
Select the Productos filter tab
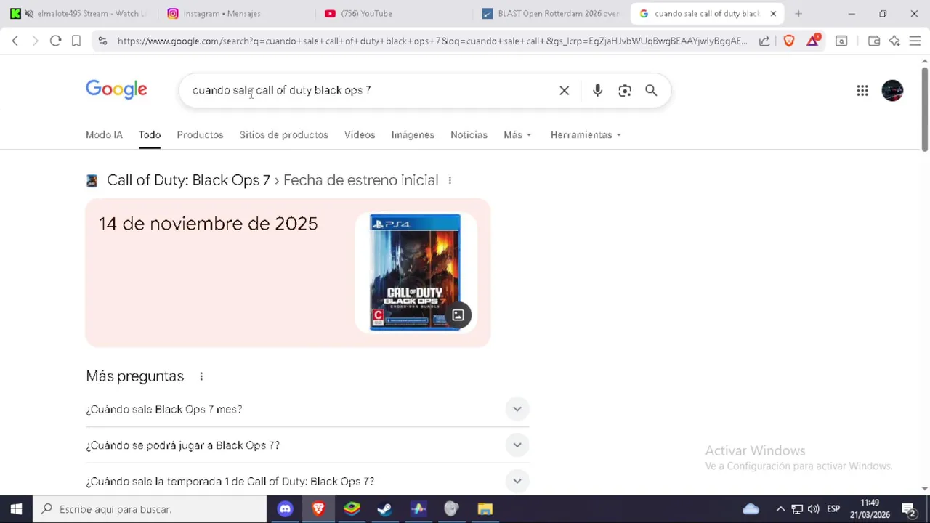tap(200, 134)
